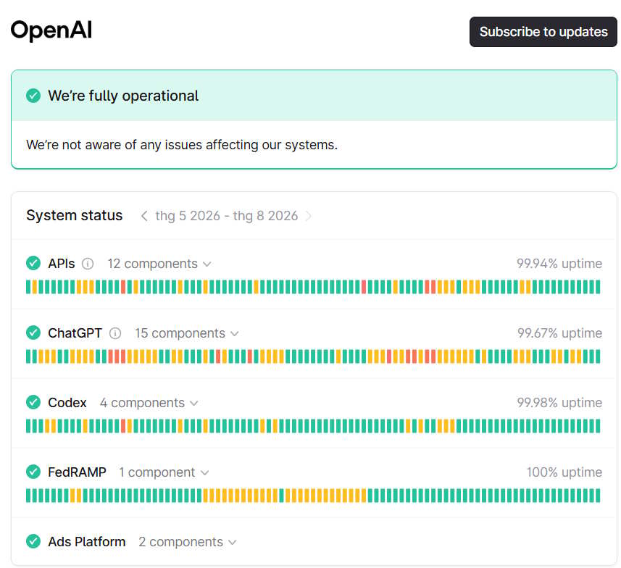This screenshot has height=568, width=621.
Task: Click the fully operational green check icon
Action: tap(33, 96)
